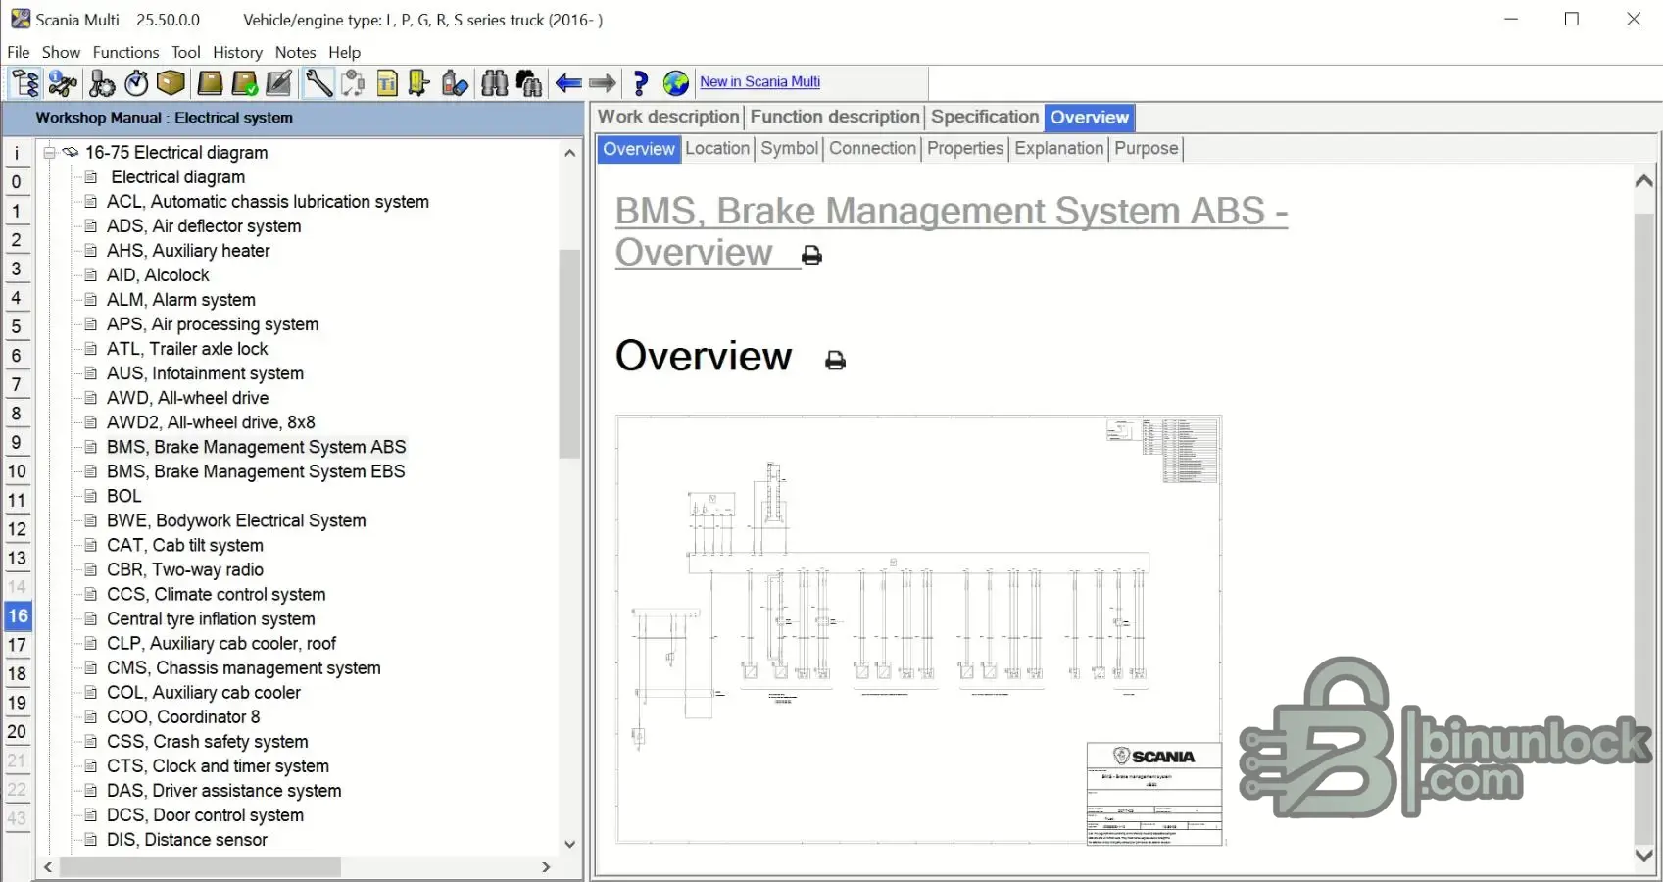Select COO, Coordinator 8 tree item
The height and width of the screenshot is (882, 1663).
coord(183,716)
